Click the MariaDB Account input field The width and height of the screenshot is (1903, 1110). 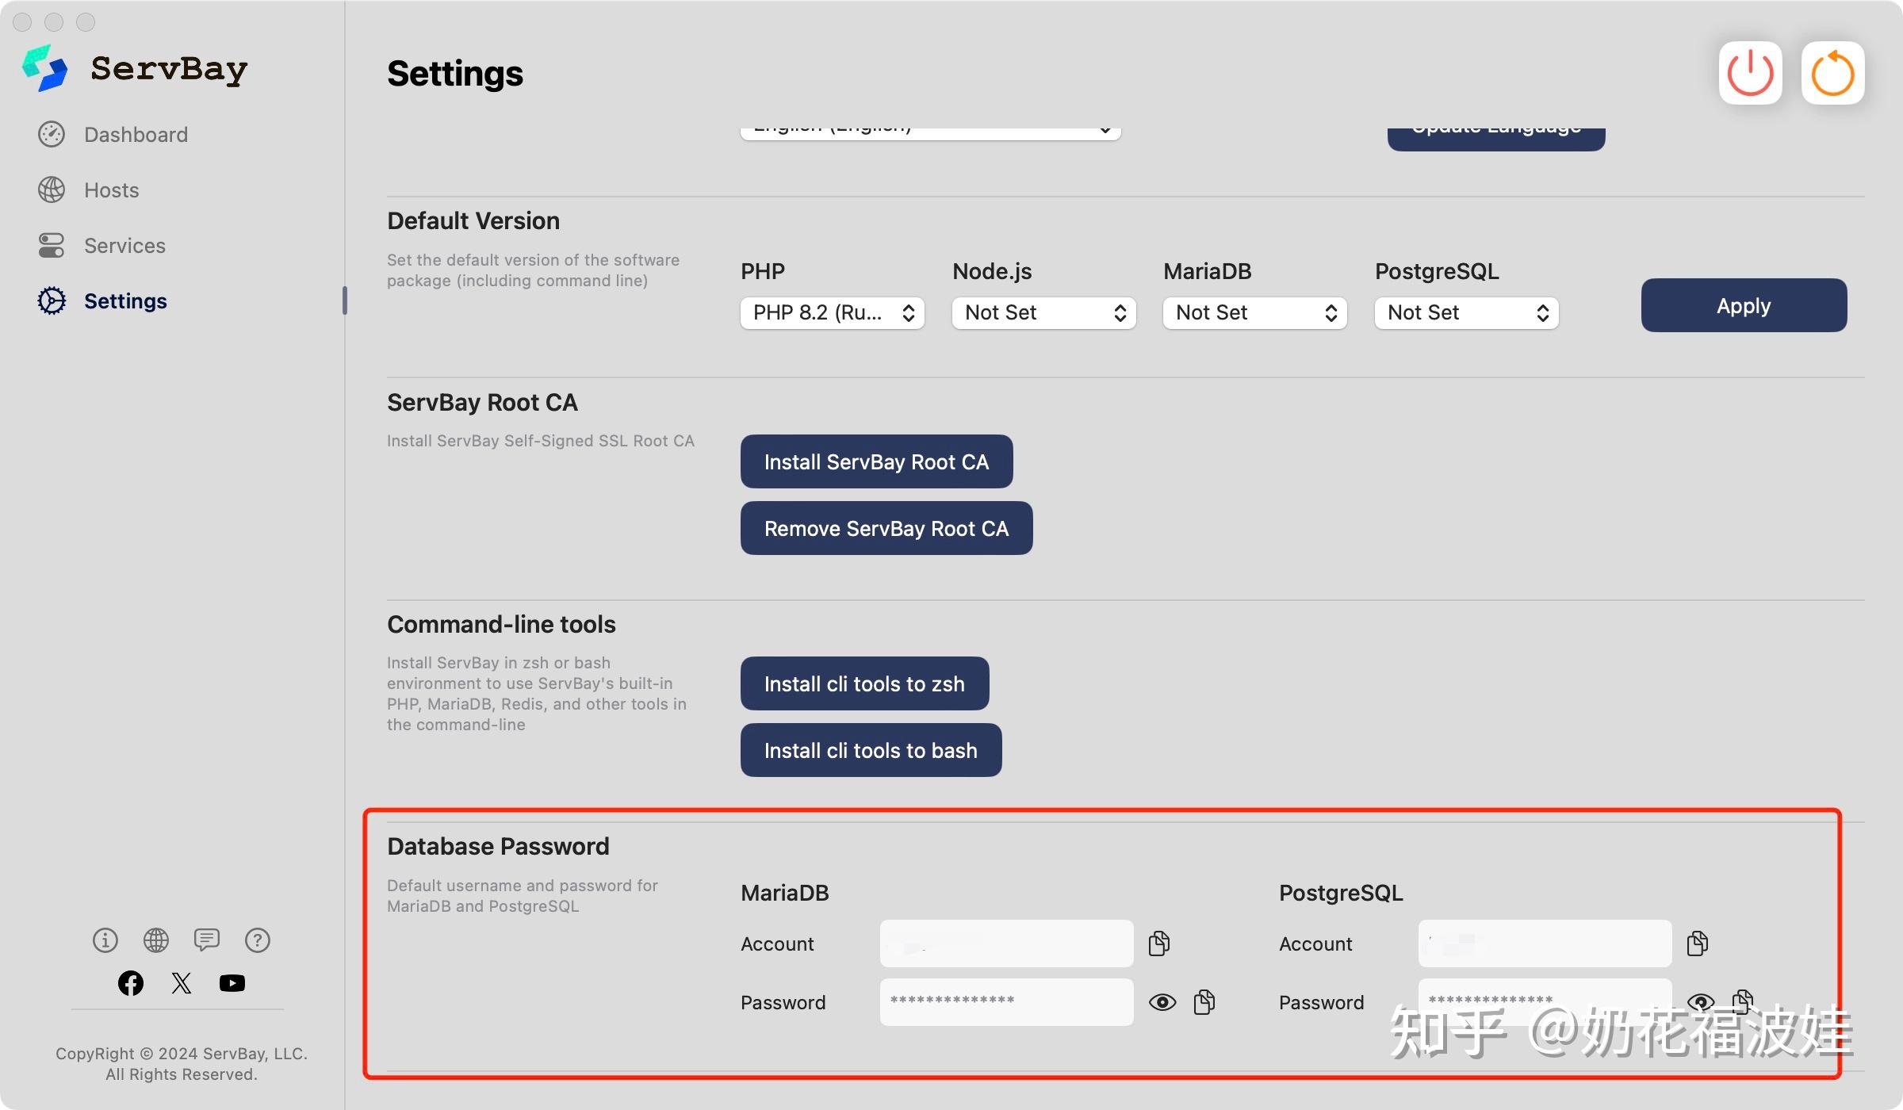[1005, 943]
